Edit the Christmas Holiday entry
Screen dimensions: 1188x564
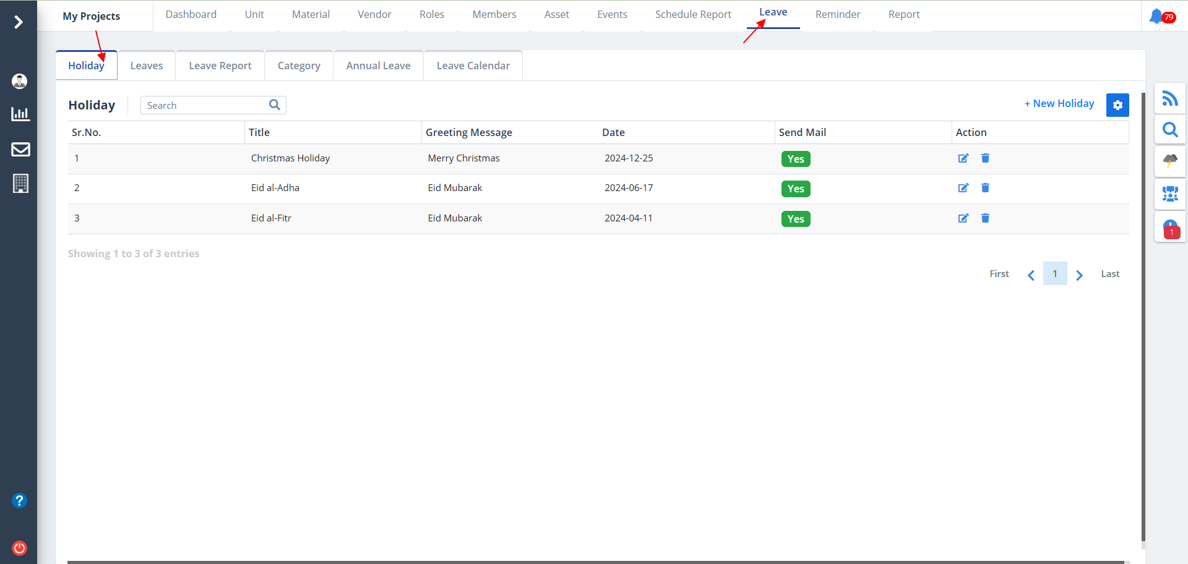pyautogui.click(x=963, y=158)
